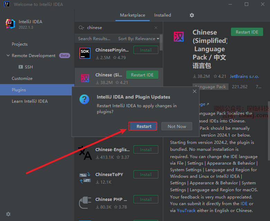Switch to the Marketplace tab

tap(132, 15)
